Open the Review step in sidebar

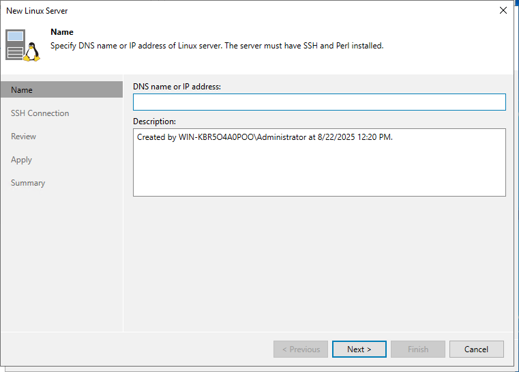coord(23,137)
